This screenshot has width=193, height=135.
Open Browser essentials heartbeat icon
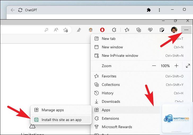[x=150, y=30]
